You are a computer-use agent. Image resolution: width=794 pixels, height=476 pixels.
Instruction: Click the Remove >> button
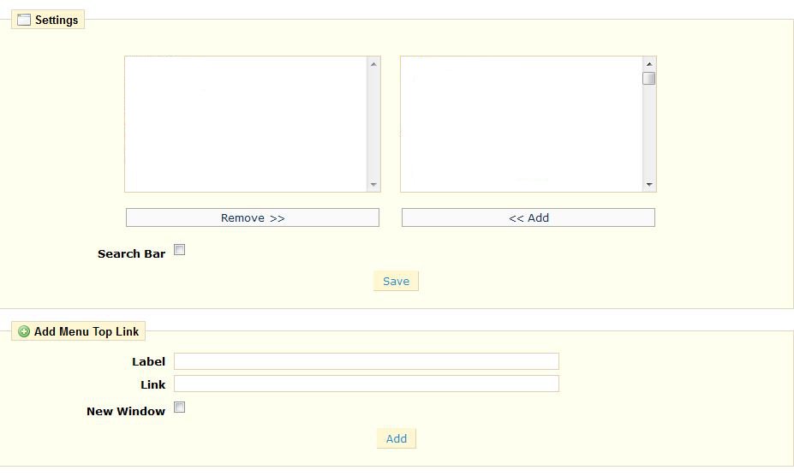[253, 217]
